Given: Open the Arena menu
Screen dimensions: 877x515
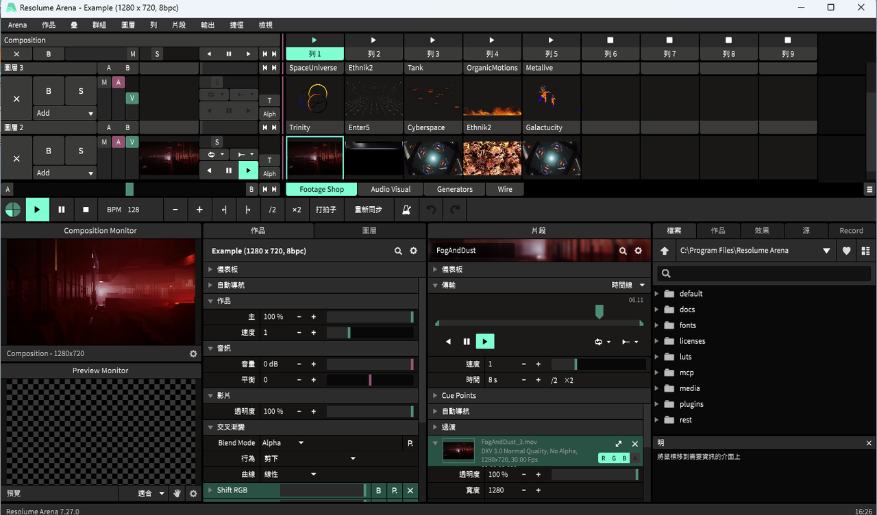Looking at the screenshot, I should (18, 25).
